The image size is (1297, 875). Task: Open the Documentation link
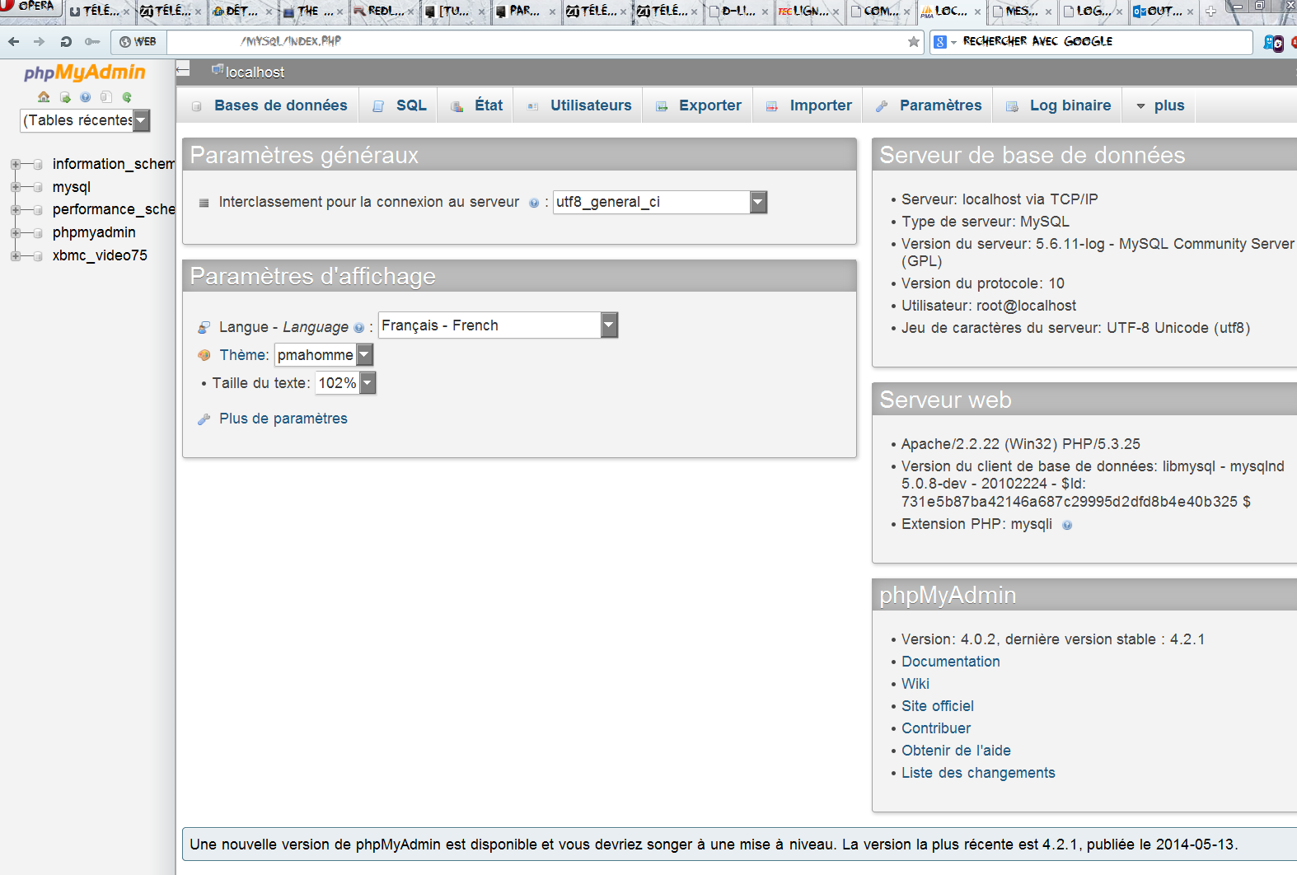(x=951, y=662)
